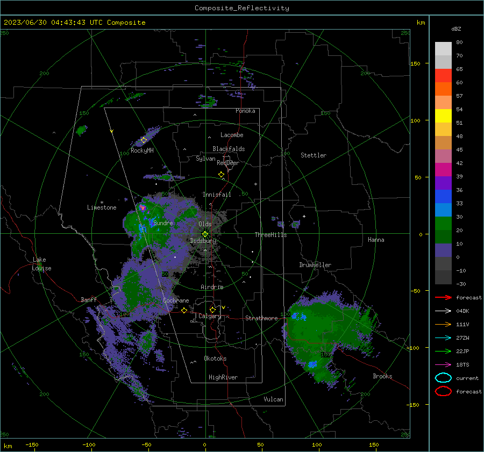Click the yellow radar site marker near Olds
This screenshot has width=484, height=452.
point(205,234)
